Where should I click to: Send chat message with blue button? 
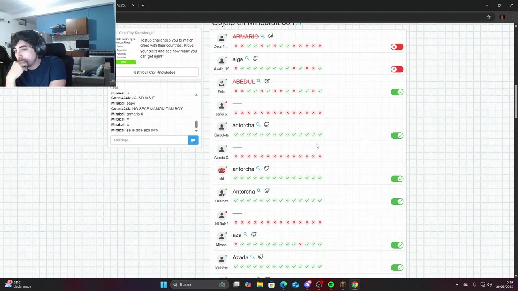click(x=193, y=140)
